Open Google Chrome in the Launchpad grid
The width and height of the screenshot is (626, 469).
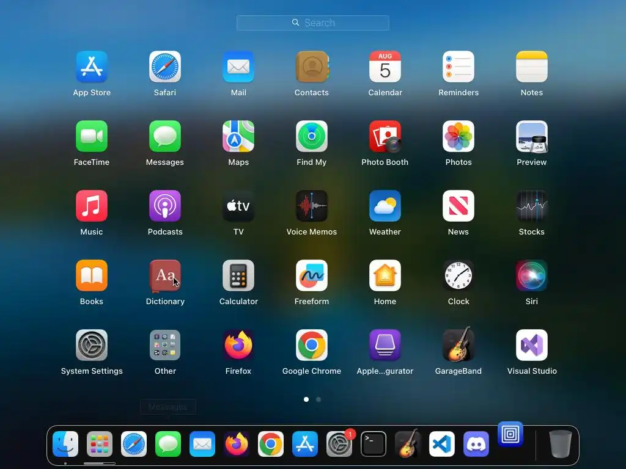pos(312,345)
